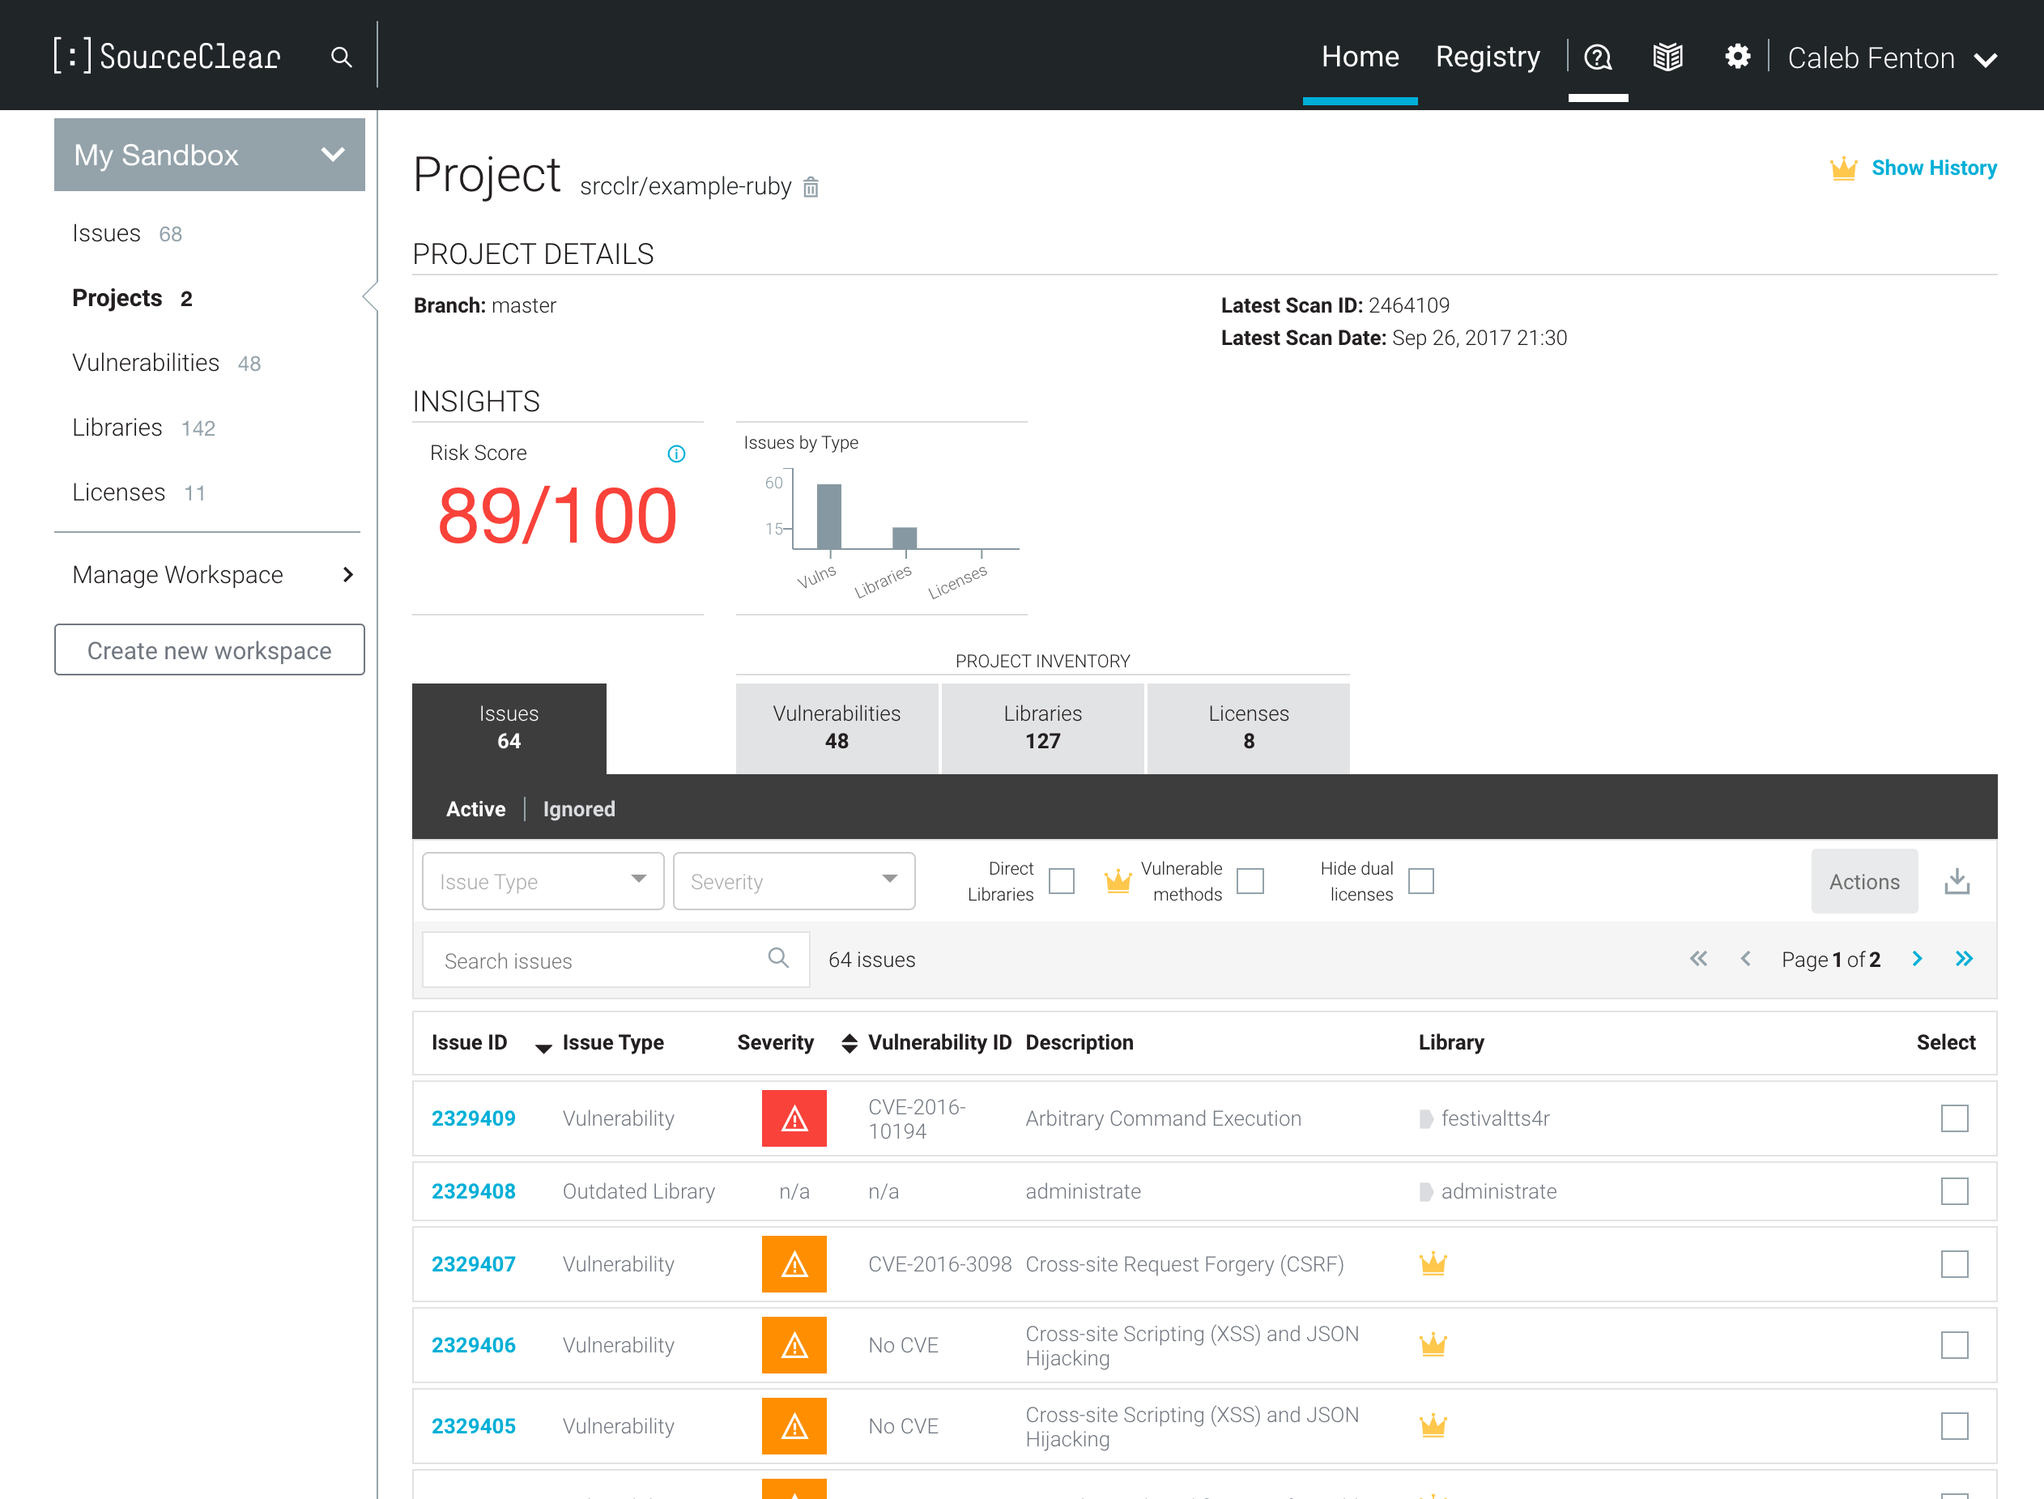Switch to the Libraries 127 inventory tab
Screen dimensions: 2044x1499
[x=1042, y=728]
